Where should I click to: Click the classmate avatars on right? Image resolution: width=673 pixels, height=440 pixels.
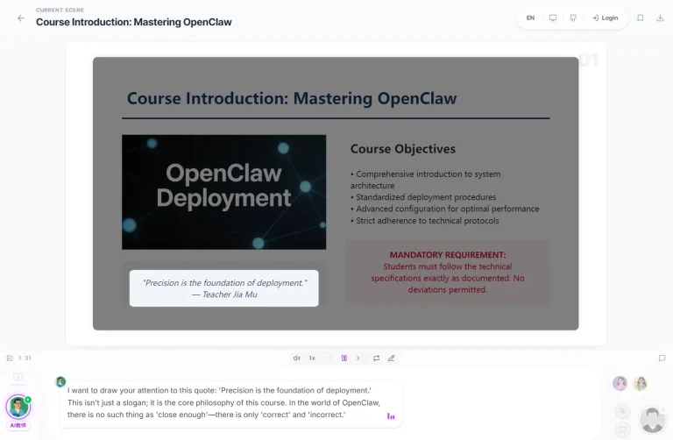[x=630, y=383]
